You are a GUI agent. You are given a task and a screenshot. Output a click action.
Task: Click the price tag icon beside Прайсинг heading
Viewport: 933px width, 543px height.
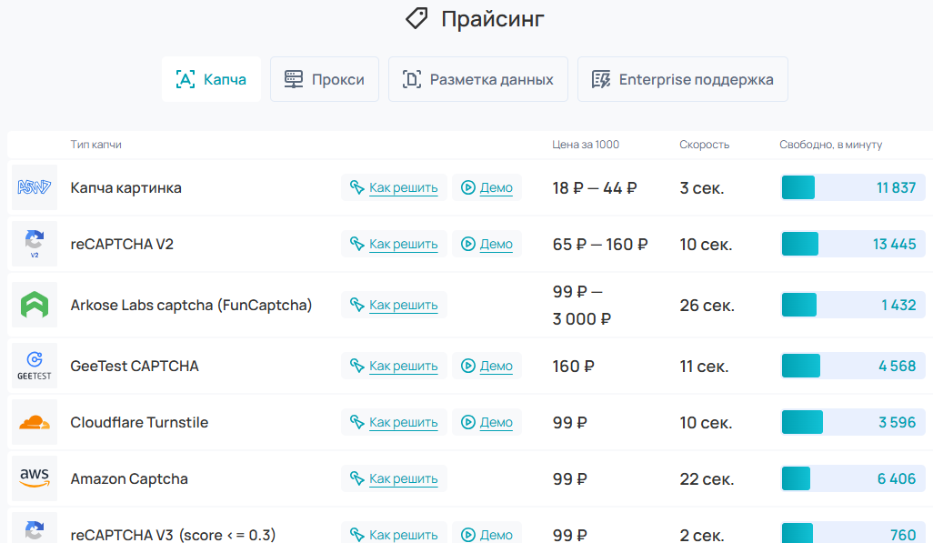click(416, 18)
